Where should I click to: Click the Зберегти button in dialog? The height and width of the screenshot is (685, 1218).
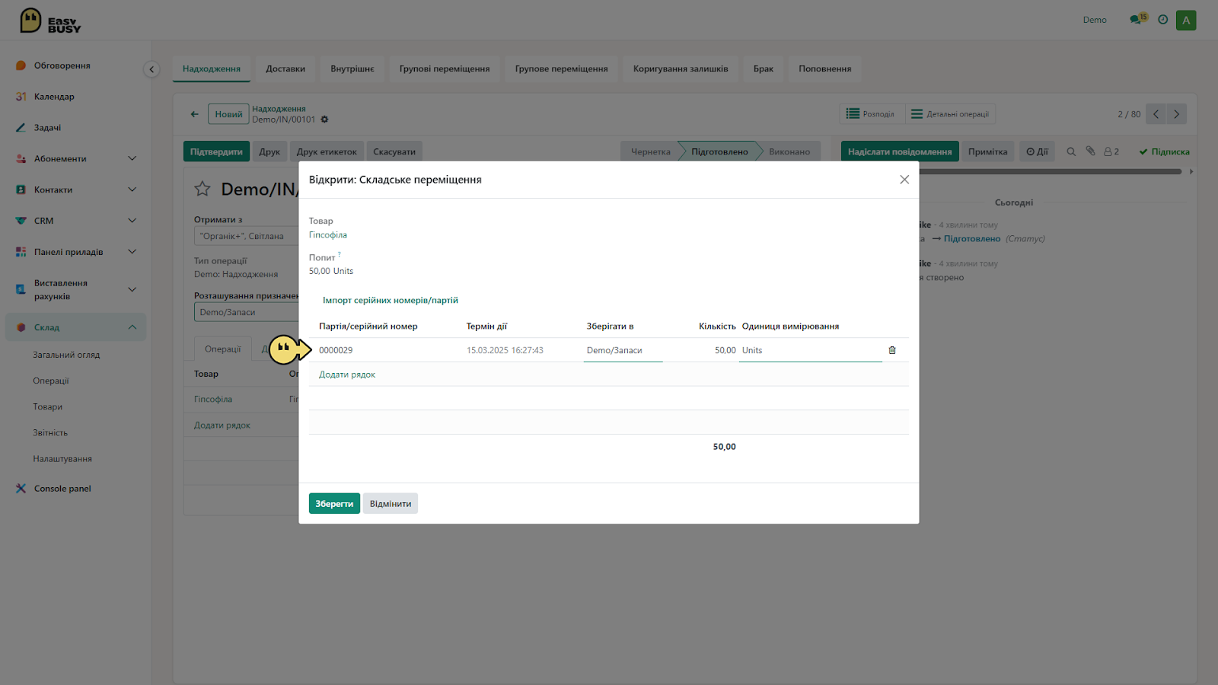click(x=334, y=504)
